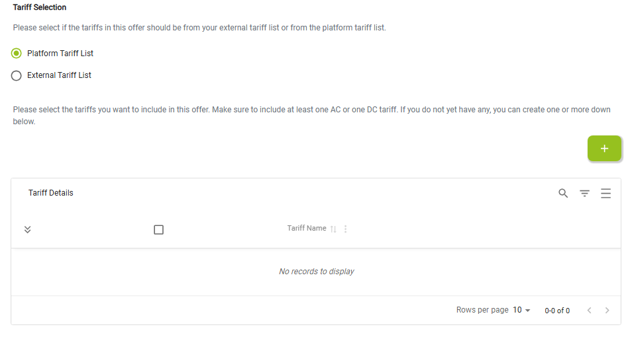The width and height of the screenshot is (630, 339).
Task: Tick the select-all tariffs checkbox
Action: click(x=158, y=230)
